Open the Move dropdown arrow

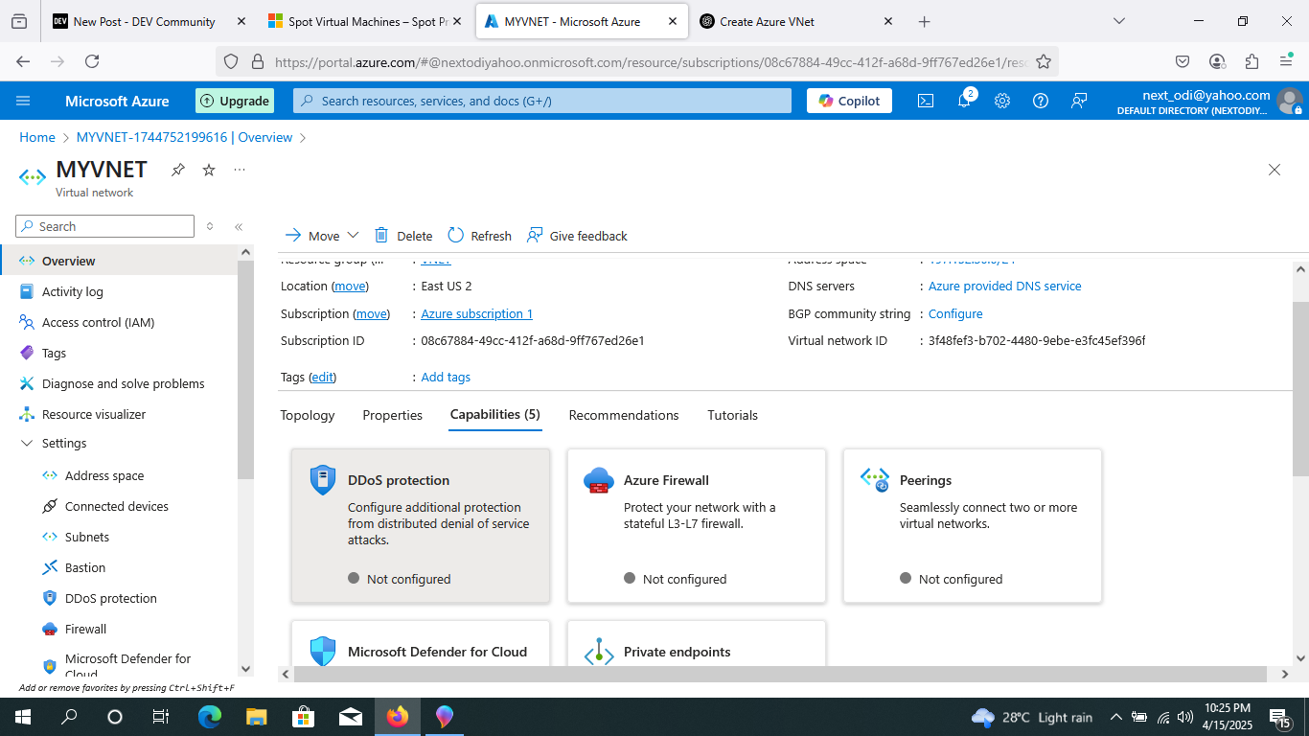[x=353, y=236]
